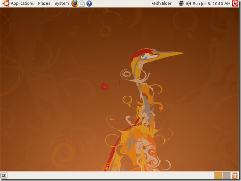Open the blue Help question mark icon

(x=89, y=4)
